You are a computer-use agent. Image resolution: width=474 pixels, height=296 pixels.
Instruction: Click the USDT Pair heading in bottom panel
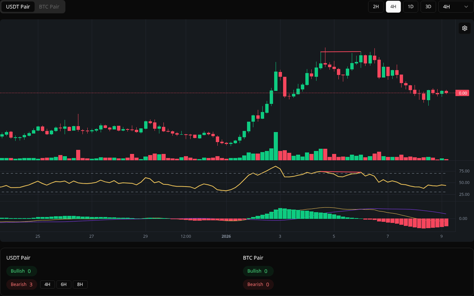[x=18, y=258]
